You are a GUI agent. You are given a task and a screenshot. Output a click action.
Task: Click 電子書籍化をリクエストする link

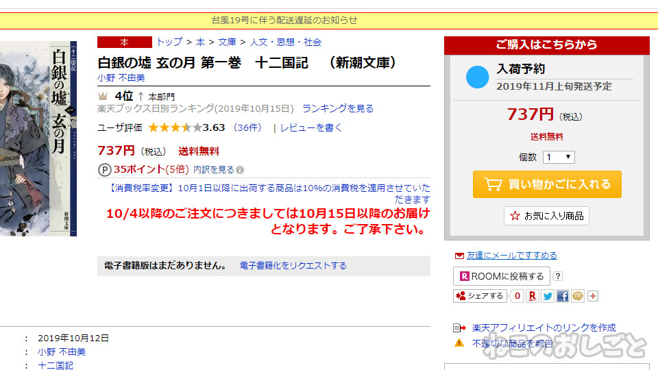pos(293,266)
